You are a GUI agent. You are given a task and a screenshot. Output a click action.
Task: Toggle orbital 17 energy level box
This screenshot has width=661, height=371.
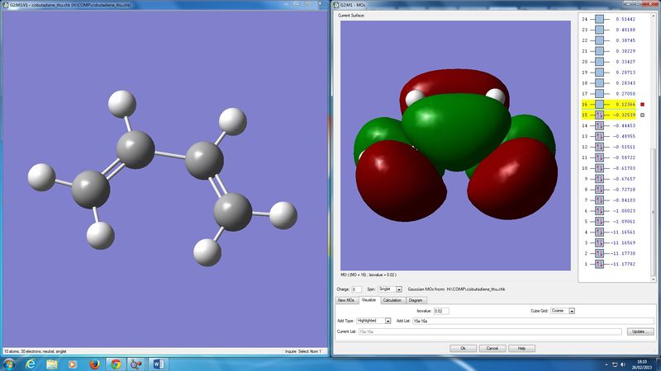[601, 94]
